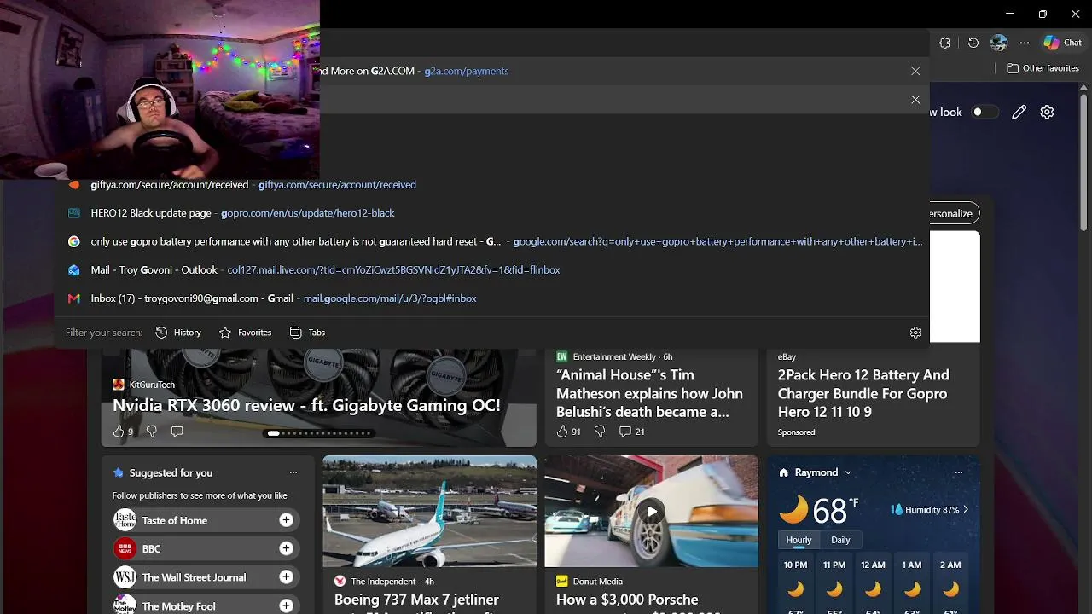
Task: Dislike the Nvidia RTX 3060 story
Action: pyautogui.click(x=151, y=432)
